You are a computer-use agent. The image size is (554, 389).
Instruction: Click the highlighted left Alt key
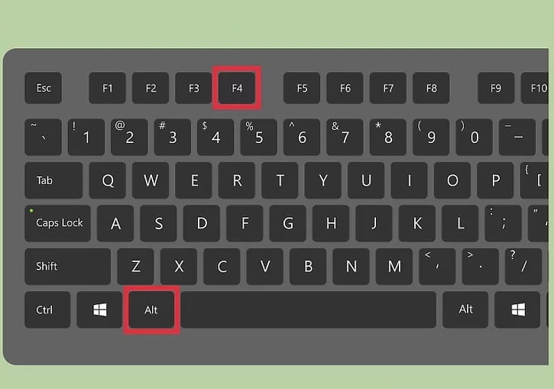(x=151, y=310)
